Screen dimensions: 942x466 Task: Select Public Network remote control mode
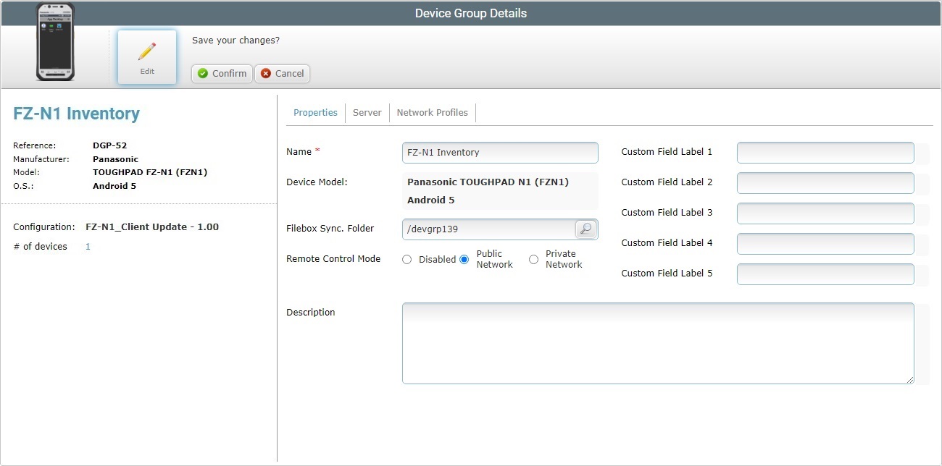coord(464,259)
